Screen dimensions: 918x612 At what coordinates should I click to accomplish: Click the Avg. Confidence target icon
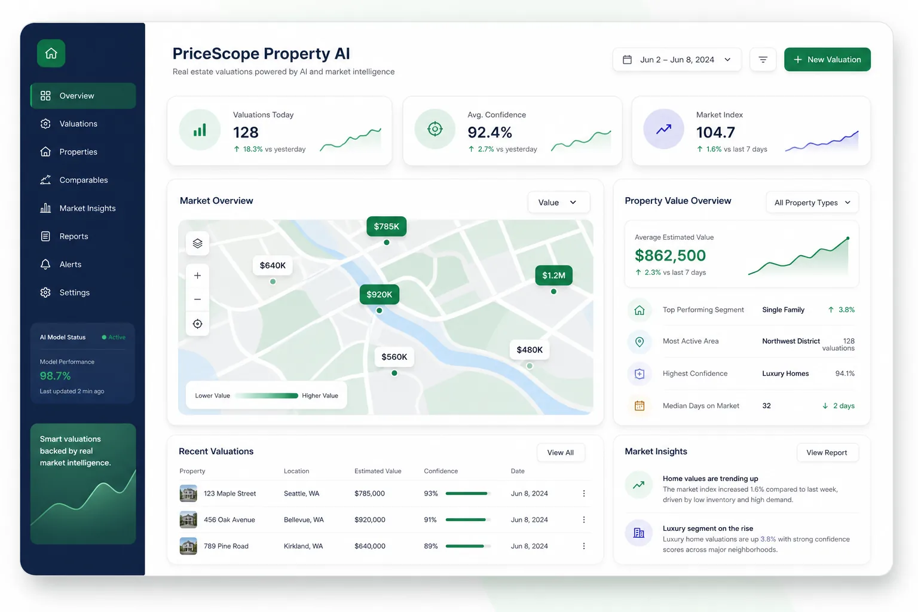(x=435, y=128)
